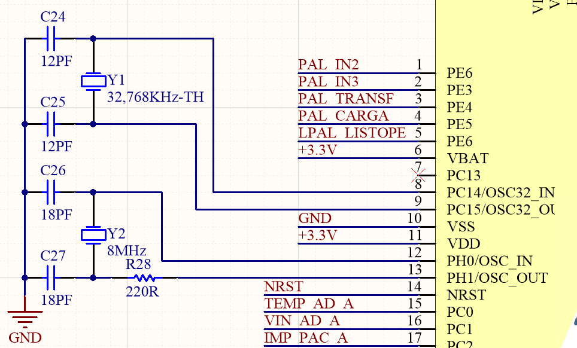Select the TEMP_AD_A net label

309,304
